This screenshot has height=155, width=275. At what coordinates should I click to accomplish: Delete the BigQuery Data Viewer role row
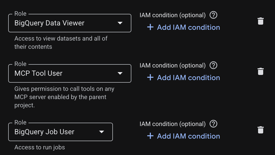[x=261, y=21]
